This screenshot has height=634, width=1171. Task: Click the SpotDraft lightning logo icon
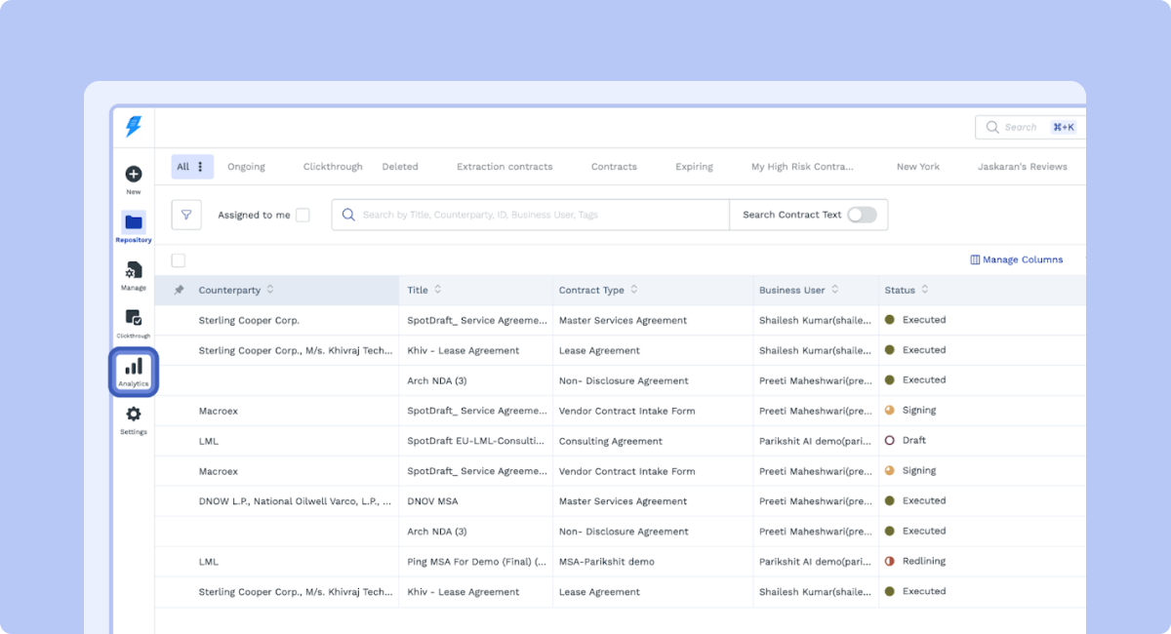(134, 126)
